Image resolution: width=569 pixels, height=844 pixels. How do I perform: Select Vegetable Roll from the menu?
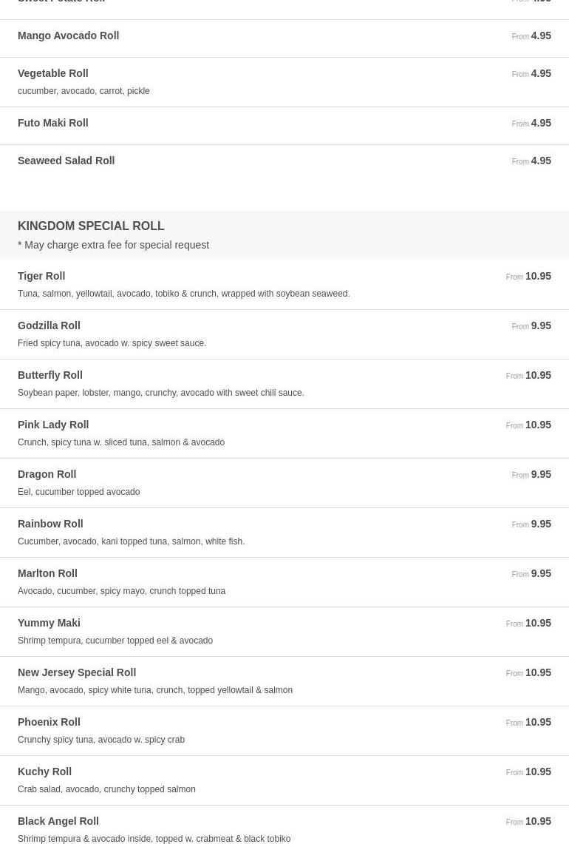coord(52,73)
